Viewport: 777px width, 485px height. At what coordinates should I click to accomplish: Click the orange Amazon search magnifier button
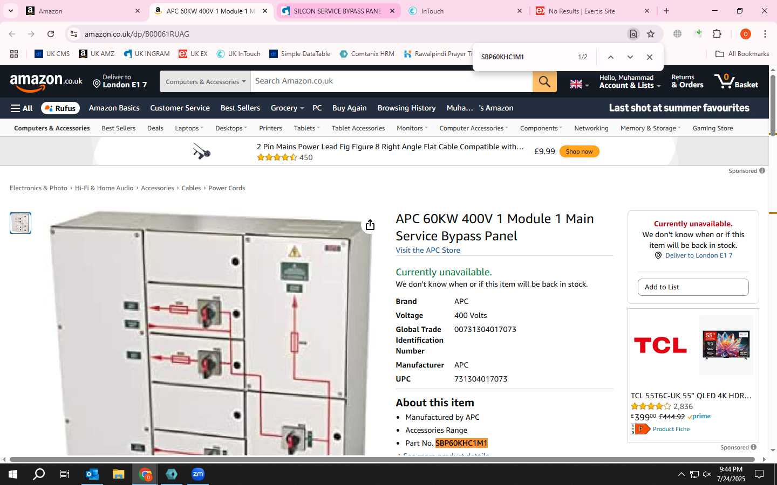pos(544,81)
